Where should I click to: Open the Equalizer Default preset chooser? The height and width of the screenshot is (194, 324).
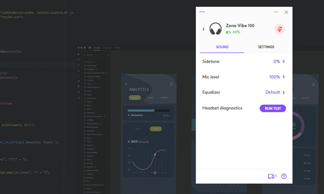[244, 92]
